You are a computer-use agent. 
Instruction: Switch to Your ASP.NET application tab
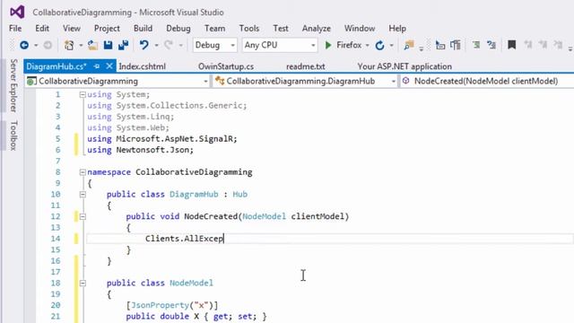[x=404, y=66]
